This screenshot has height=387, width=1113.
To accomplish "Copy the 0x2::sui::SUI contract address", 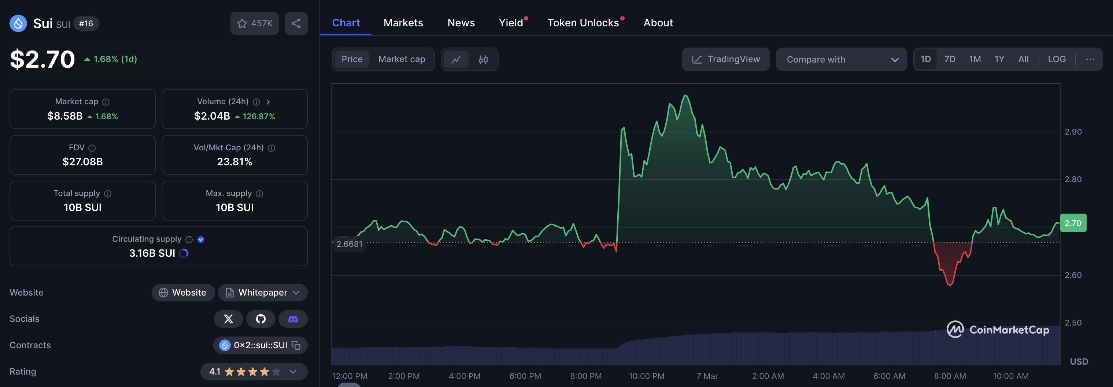I will click(x=296, y=345).
